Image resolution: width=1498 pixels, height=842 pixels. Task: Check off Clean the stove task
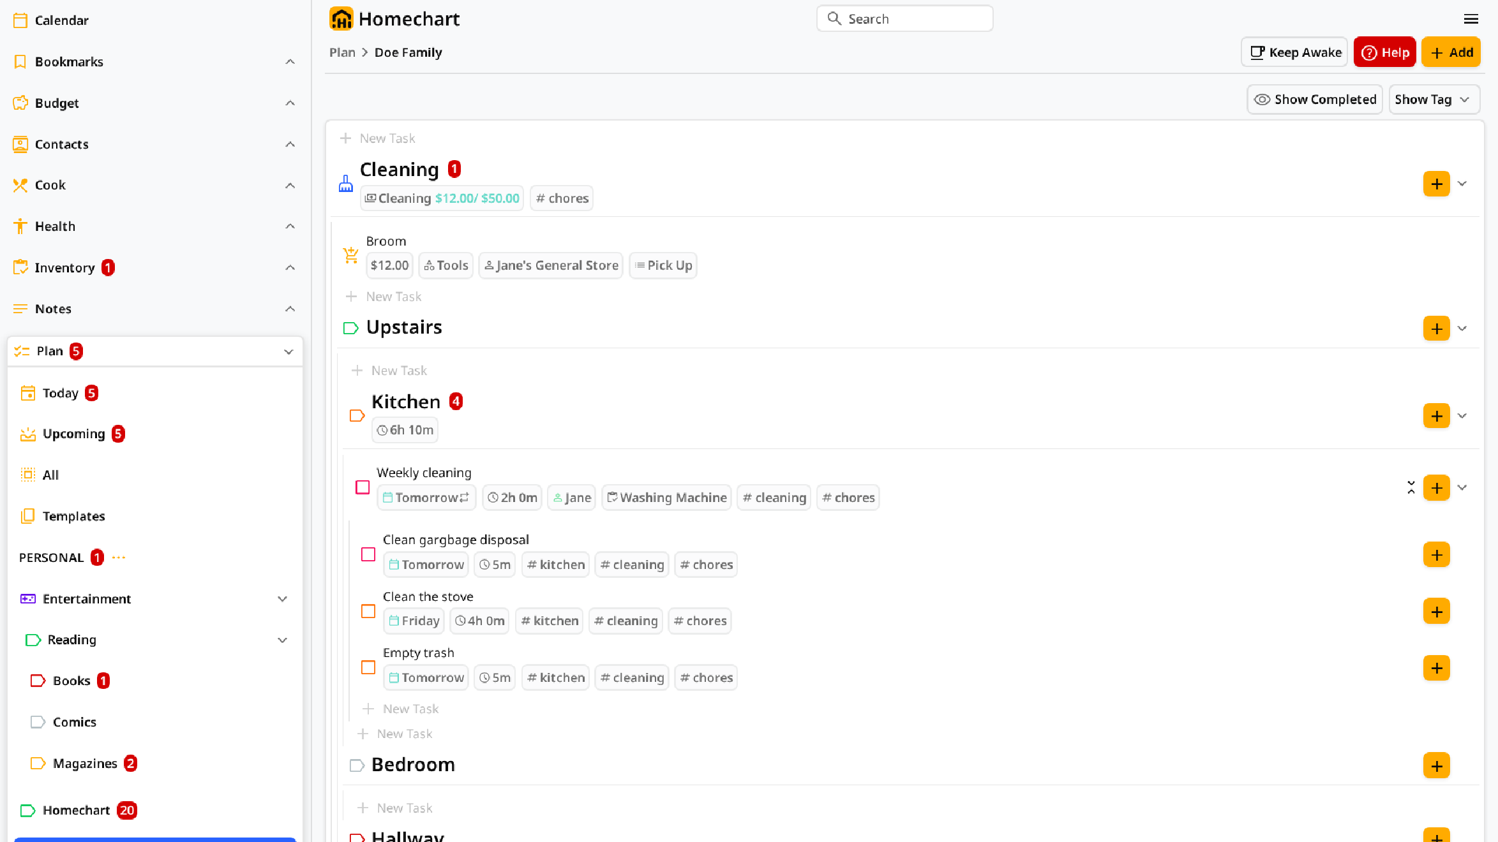(368, 611)
